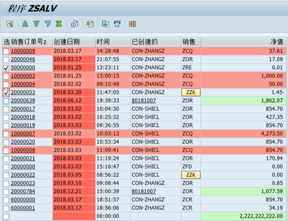Image resolution: width=288 pixels, height=221 pixels.
Task: Click the ZRE sales type cell
Action: click(x=191, y=68)
